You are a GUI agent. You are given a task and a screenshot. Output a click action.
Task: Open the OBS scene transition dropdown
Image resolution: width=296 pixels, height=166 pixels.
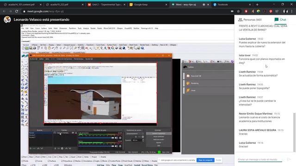[135, 134]
